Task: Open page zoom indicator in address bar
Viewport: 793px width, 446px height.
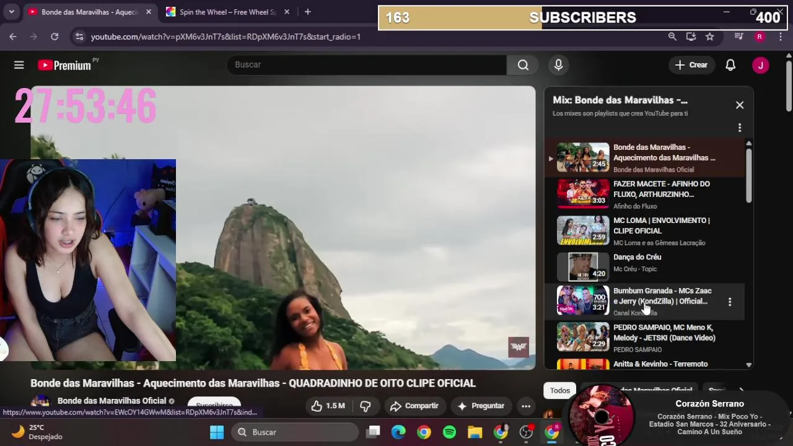Action: tap(672, 37)
